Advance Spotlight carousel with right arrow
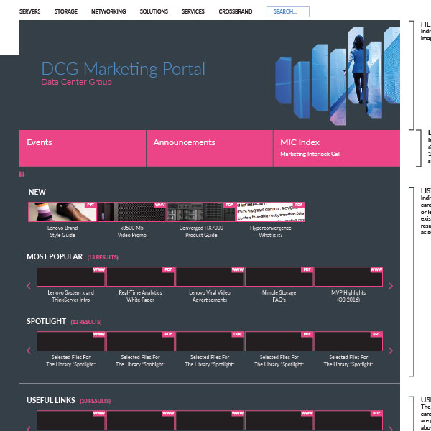Image resolution: width=431 pixels, height=431 pixels. tap(391, 351)
